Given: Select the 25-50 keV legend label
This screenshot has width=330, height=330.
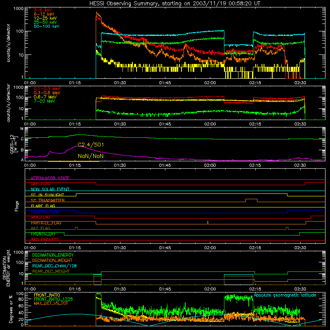Looking at the screenshot, I should (45, 22).
